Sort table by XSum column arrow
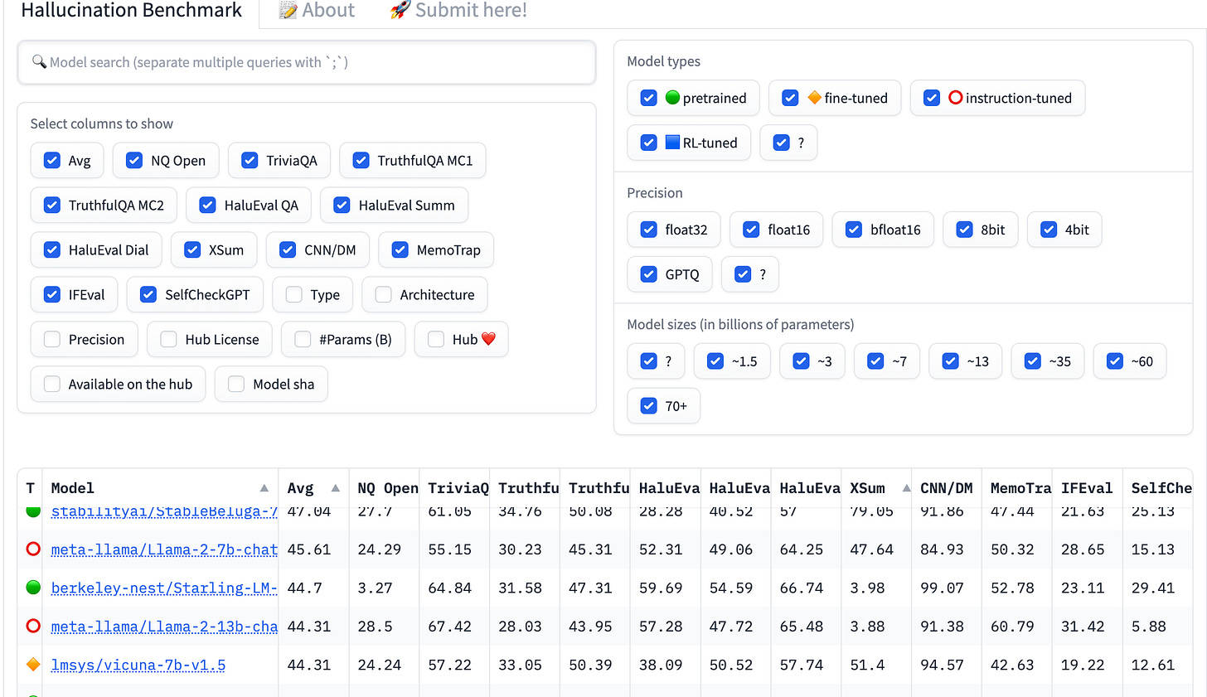1207x697 pixels. point(906,488)
